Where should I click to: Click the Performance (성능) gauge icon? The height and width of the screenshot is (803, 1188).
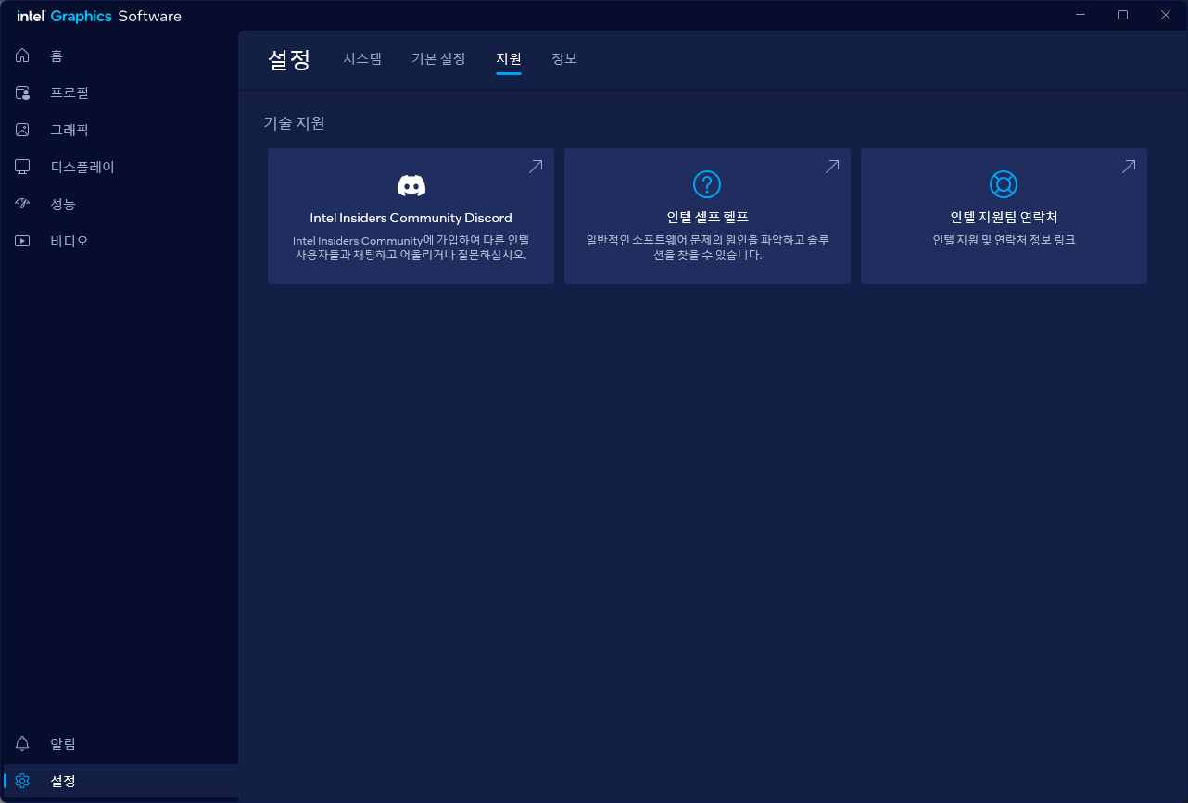coord(23,204)
